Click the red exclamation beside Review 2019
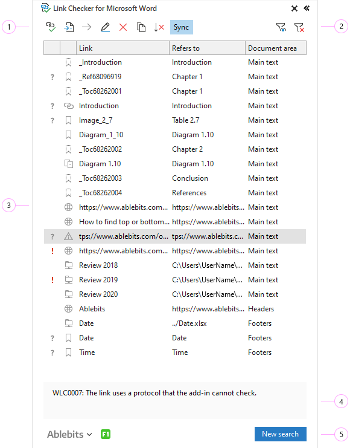Viewport: 350px width, 448px height. pos(52,280)
